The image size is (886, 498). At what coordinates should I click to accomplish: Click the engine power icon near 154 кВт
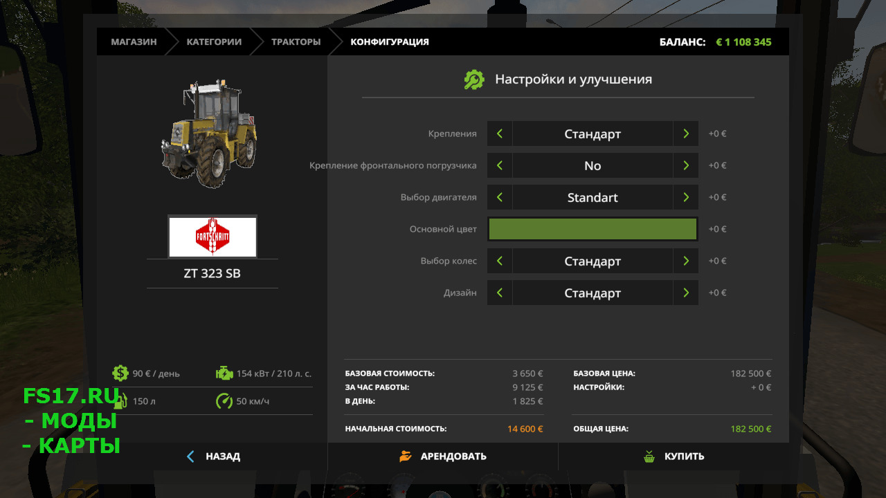click(x=224, y=373)
